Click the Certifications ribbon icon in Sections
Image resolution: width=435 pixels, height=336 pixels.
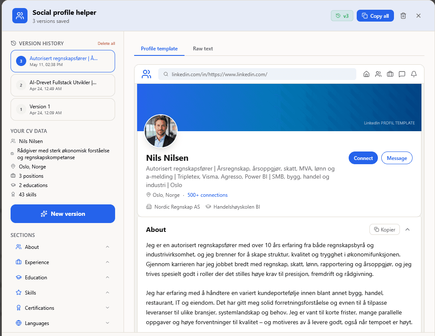click(x=19, y=308)
